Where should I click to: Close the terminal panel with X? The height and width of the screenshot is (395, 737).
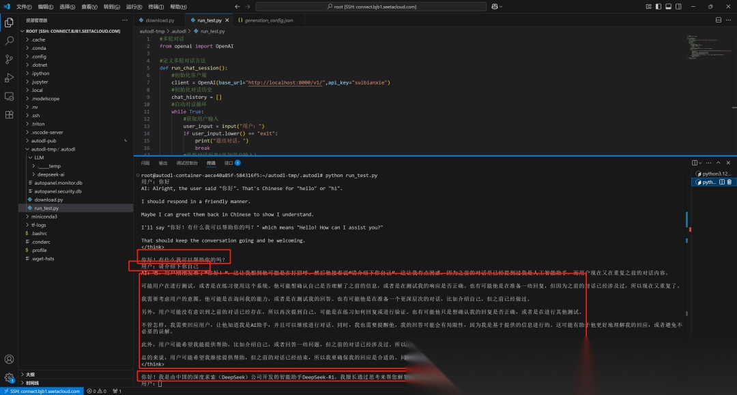click(x=729, y=163)
